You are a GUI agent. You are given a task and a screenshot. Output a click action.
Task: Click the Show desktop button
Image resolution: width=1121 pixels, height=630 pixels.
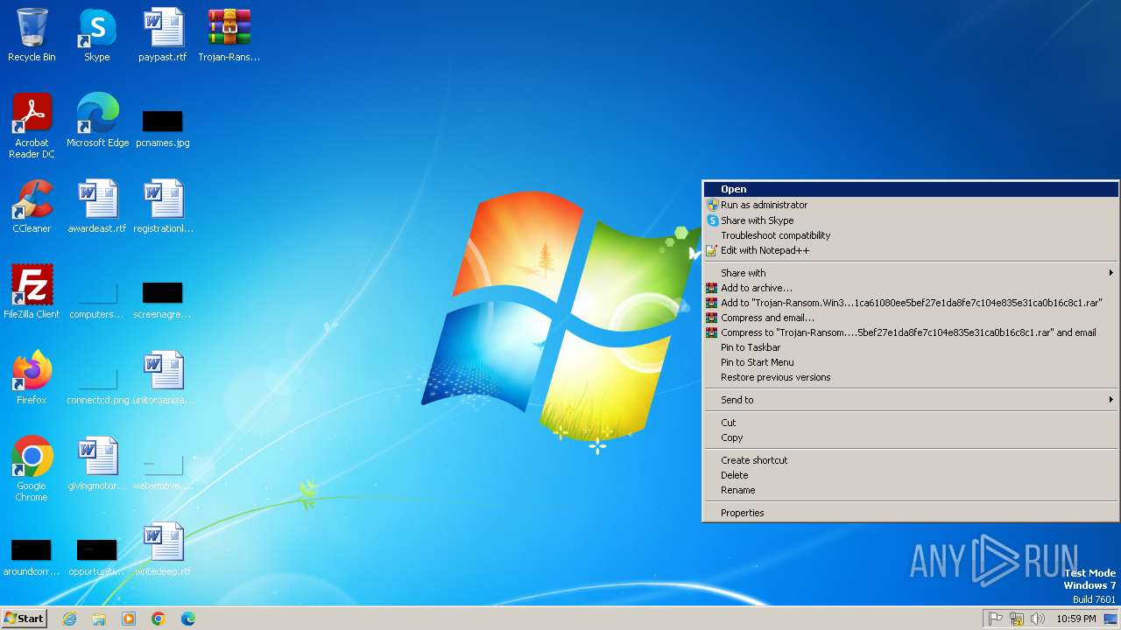pyautogui.click(x=1111, y=619)
